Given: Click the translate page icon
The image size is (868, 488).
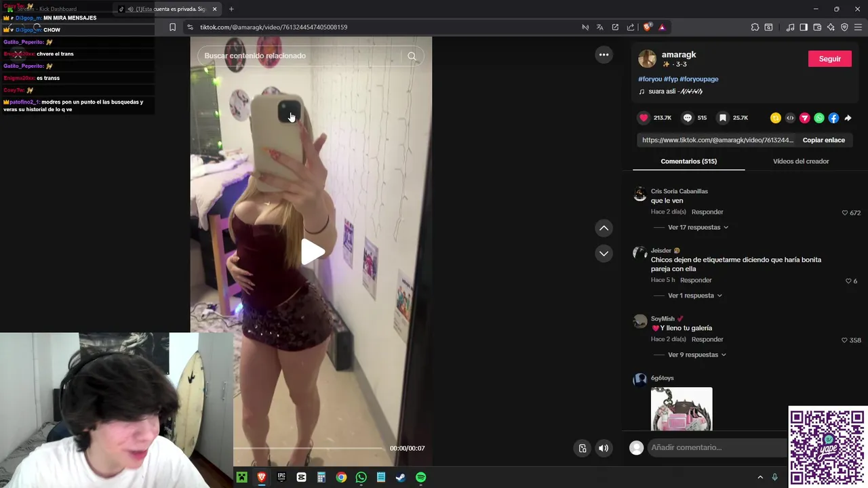Looking at the screenshot, I should [x=600, y=27].
